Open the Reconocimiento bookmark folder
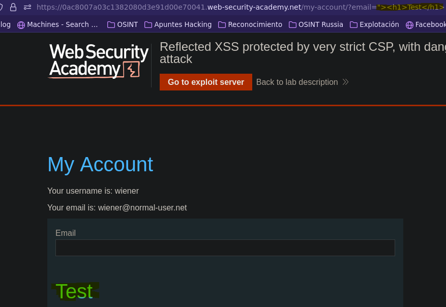 pos(250,25)
